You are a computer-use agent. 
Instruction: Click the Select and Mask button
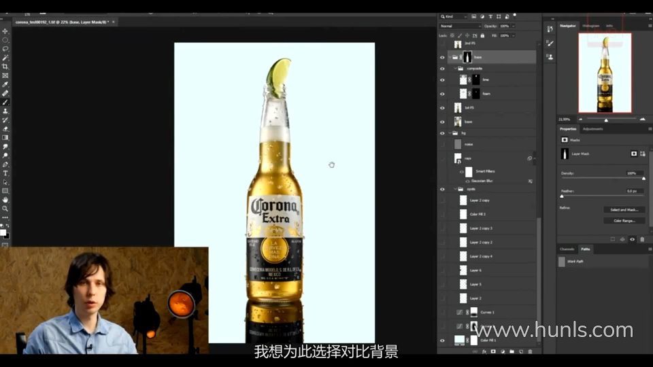pyautogui.click(x=624, y=210)
